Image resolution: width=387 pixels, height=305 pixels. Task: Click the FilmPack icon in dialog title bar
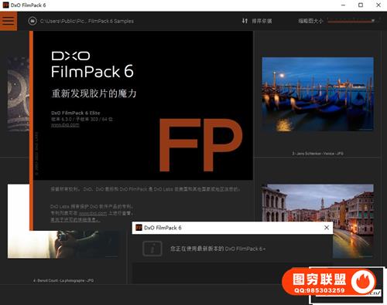pyautogui.click(x=139, y=228)
